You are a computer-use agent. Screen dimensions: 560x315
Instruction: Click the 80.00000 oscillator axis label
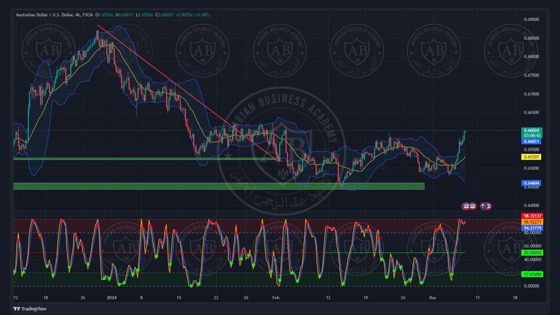point(532,233)
